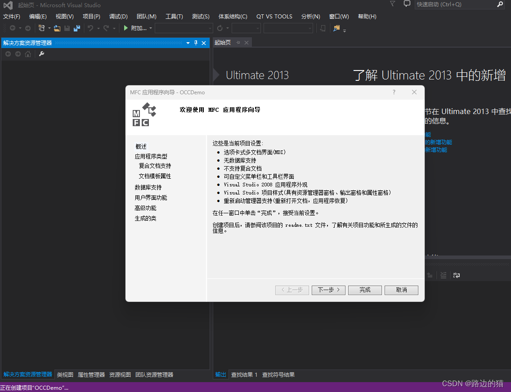Click the MFC wizard help question mark
Screen dimensions: 511x392
click(394, 92)
